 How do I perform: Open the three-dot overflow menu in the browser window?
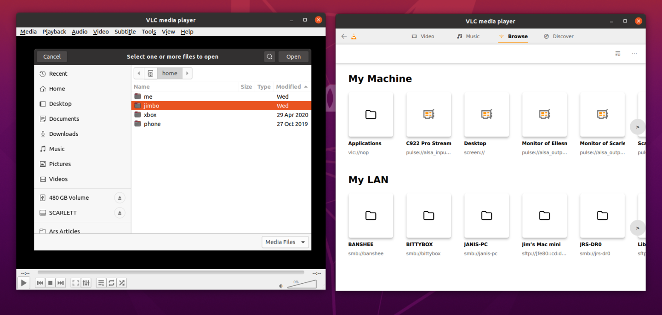coord(634,54)
